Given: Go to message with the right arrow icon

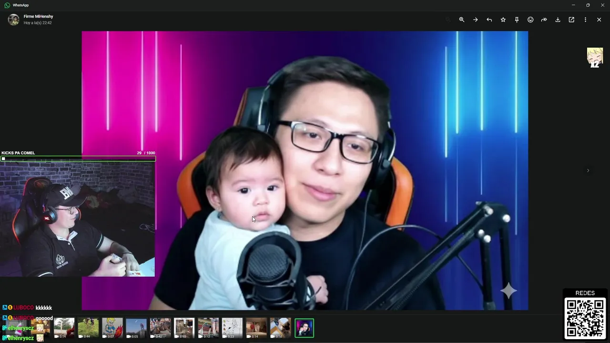Looking at the screenshot, I should click(x=475, y=20).
